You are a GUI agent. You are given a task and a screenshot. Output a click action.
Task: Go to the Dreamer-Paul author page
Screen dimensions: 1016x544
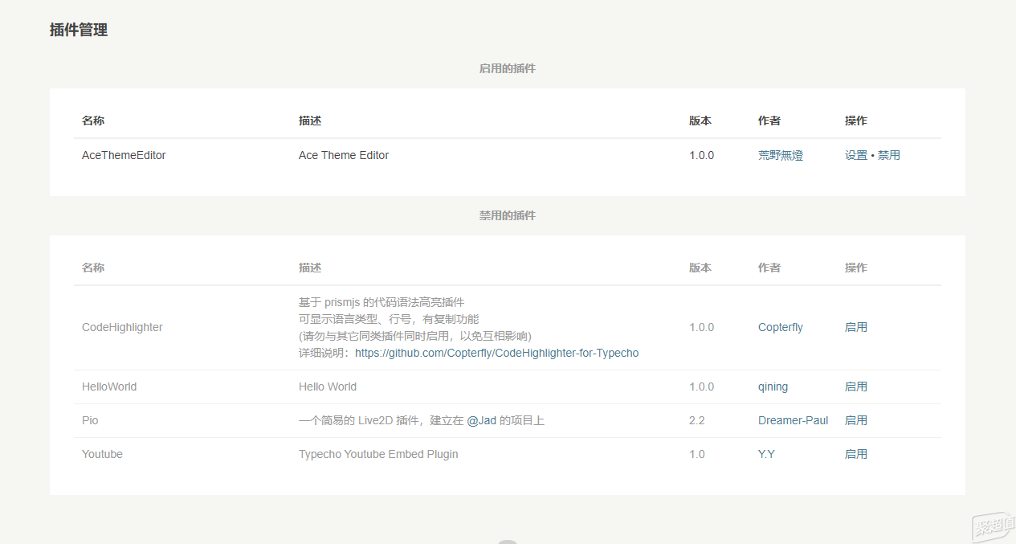pyautogui.click(x=794, y=420)
